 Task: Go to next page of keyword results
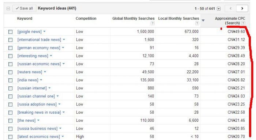(x=242, y=8)
